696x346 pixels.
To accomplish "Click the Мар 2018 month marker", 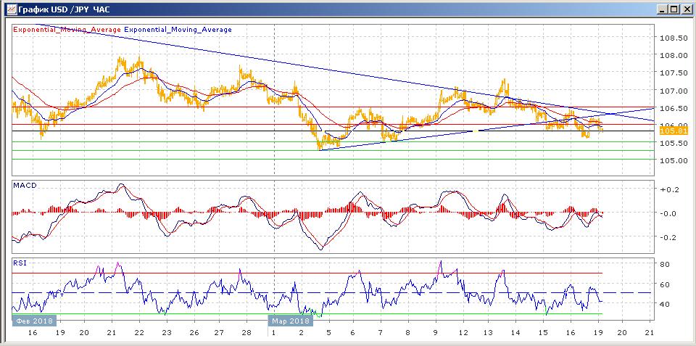I will (290, 319).
